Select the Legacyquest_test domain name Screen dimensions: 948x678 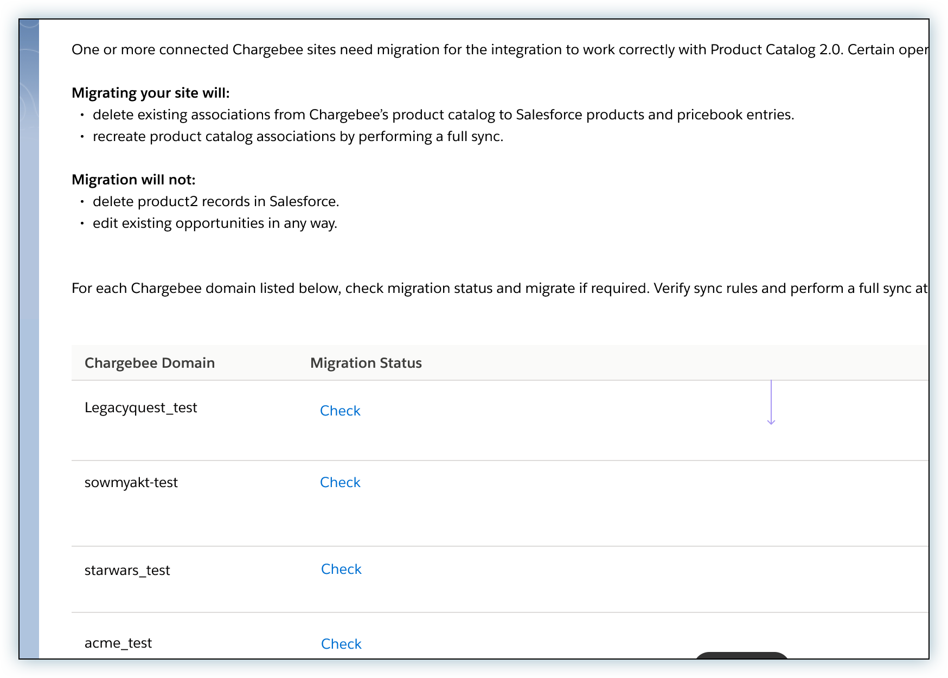[140, 408]
